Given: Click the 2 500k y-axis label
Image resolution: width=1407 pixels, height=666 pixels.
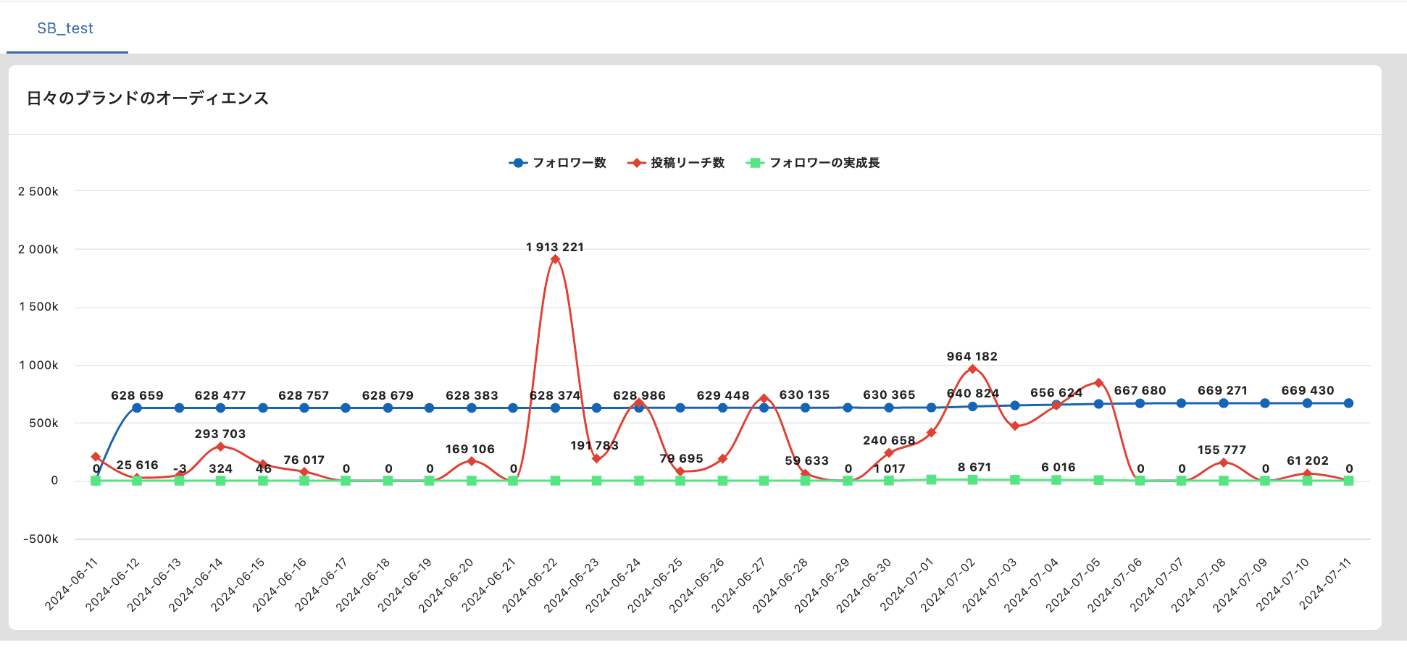Looking at the screenshot, I should pyautogui.click(x=38, y=191).
